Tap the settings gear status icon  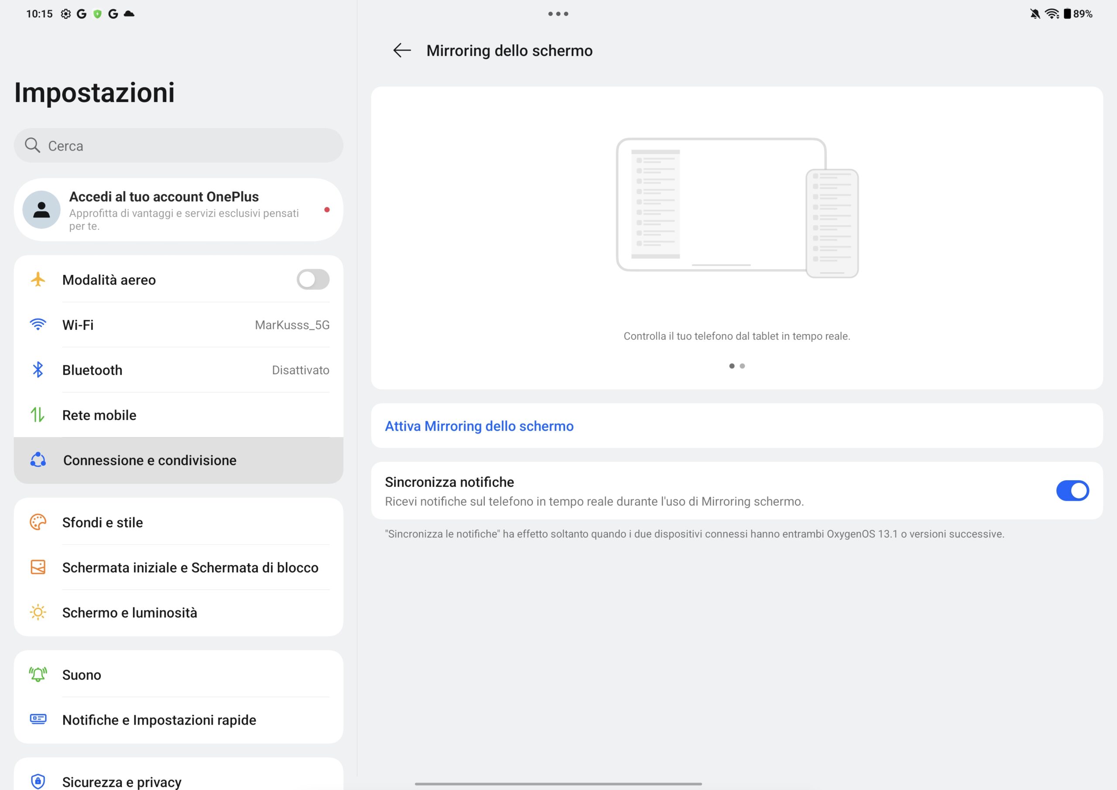click(x=66, y=14)
